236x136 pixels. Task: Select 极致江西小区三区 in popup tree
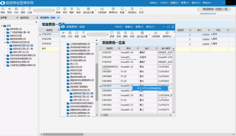tap(81, 100)
